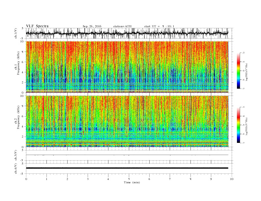The width and height of the screenshot is (261, 201).
Task: Click the ch.3 flat voltage trace line
Action: tap(127, 155)
